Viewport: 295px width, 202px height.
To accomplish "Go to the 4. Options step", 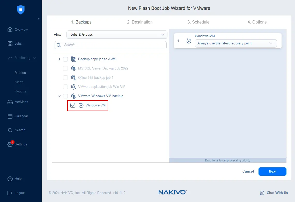I will [257, 22].
